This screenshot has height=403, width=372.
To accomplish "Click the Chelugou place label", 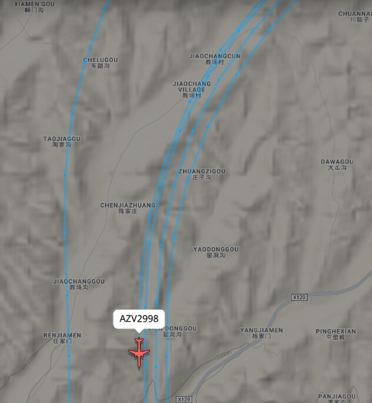I will pos(100,62).
